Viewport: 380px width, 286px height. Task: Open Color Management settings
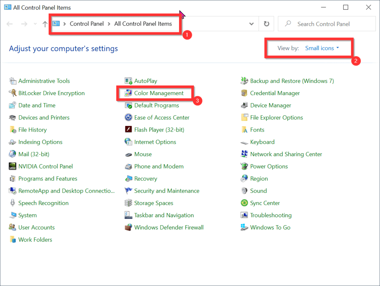159,93
